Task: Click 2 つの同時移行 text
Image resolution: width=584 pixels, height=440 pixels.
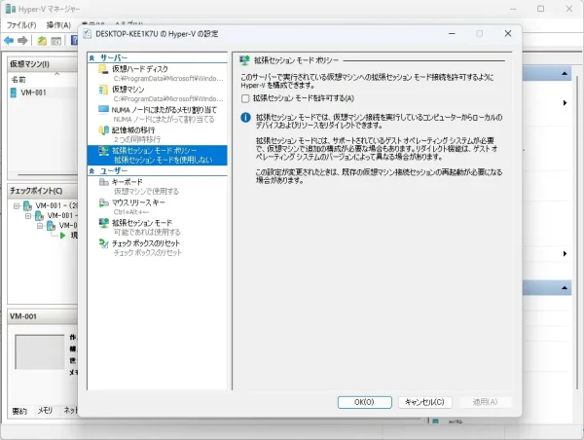Action: coord(137,140)
